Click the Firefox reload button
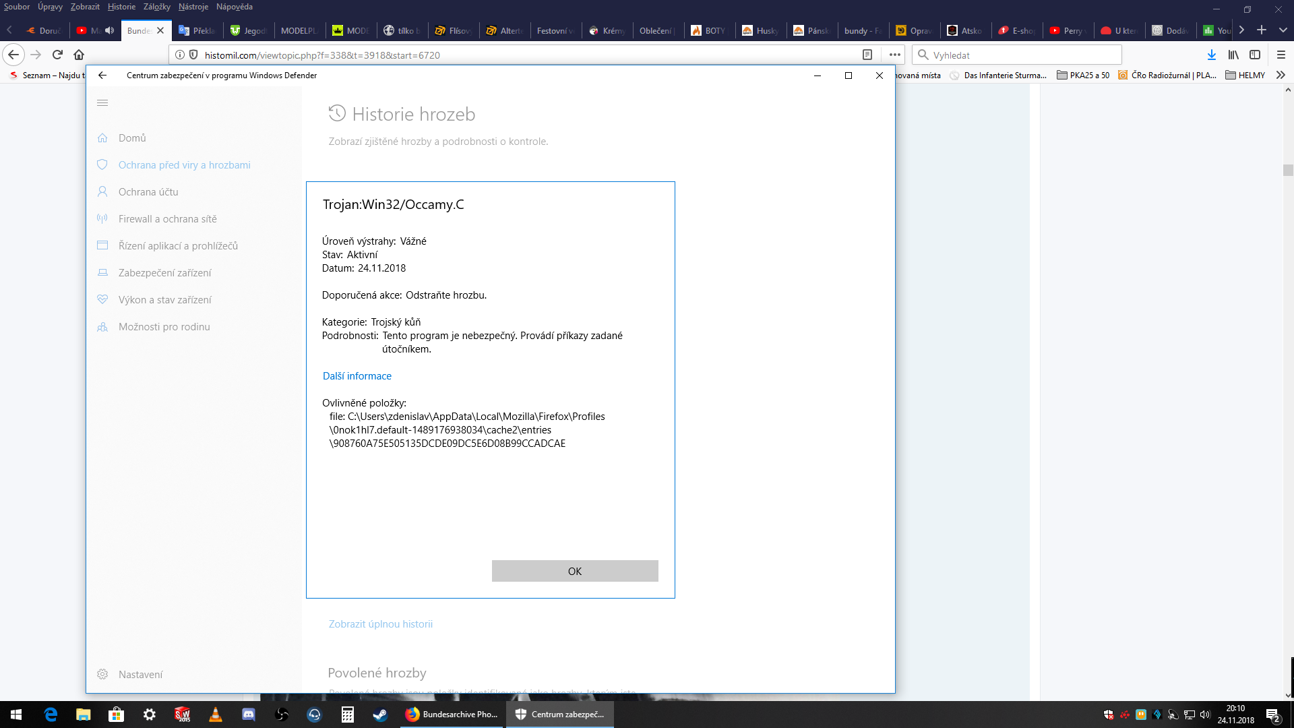 [57, 55]
